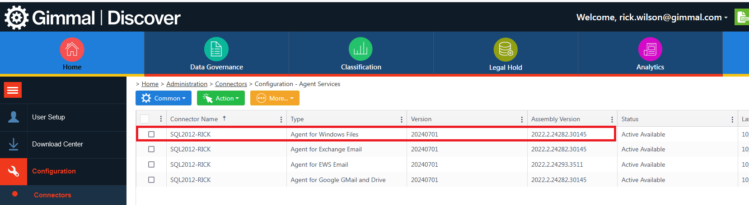Check the Agent for Windows Files row
The image size is (749, 205).
coord(151,134)
